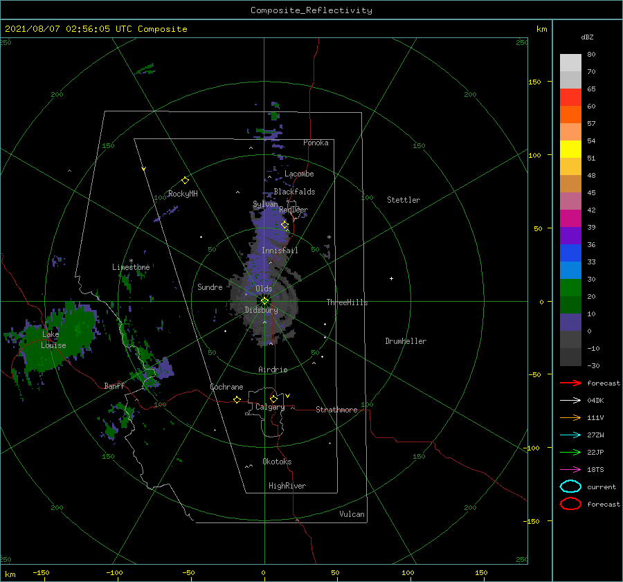Viewport: 623px width, 582px height.
Task: Click the Drumheller city label
Action: coord(406,341)
